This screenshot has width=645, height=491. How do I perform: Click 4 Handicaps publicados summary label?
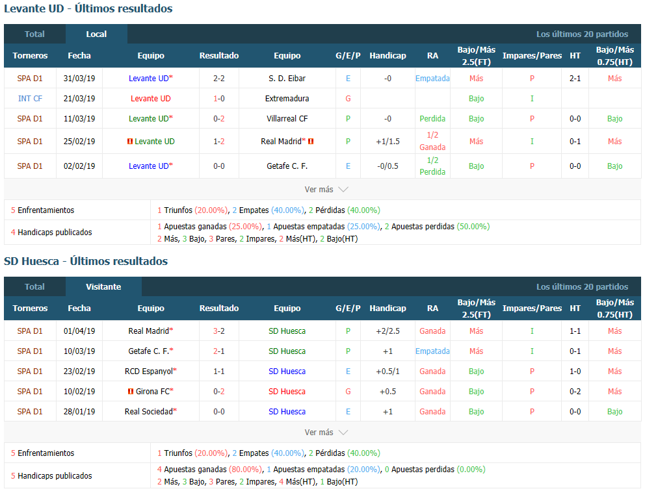coord(51,233)
